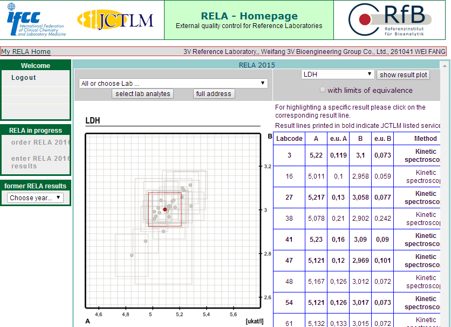
Task: Select 'order RELA 2016' menu item
Action: 40,142
